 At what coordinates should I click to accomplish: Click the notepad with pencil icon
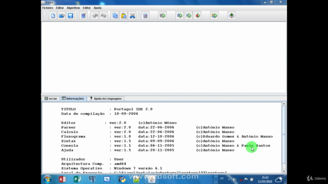tap(83, 16)
